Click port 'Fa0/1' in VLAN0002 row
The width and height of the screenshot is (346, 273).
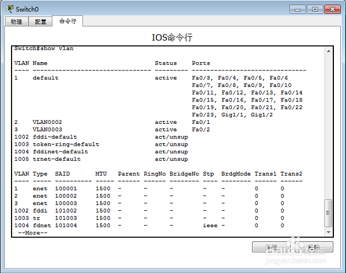(x=201, y=122)
